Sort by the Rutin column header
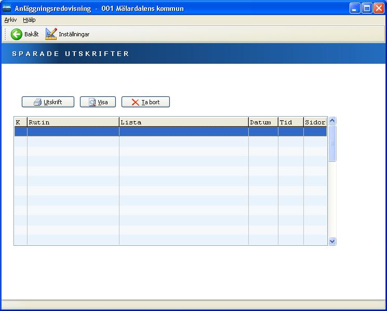Image resolution: width=387 pixels, height=311 pixels. (73, 122)
